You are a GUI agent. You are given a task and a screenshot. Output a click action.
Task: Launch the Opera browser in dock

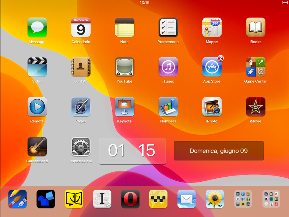(130, 199)
